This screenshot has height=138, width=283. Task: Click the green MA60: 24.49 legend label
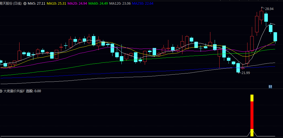98,4
